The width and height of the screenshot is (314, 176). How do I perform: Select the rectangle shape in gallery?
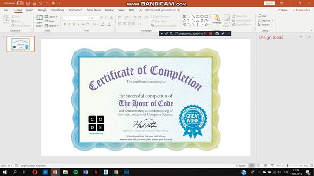[x=197, y=16]
